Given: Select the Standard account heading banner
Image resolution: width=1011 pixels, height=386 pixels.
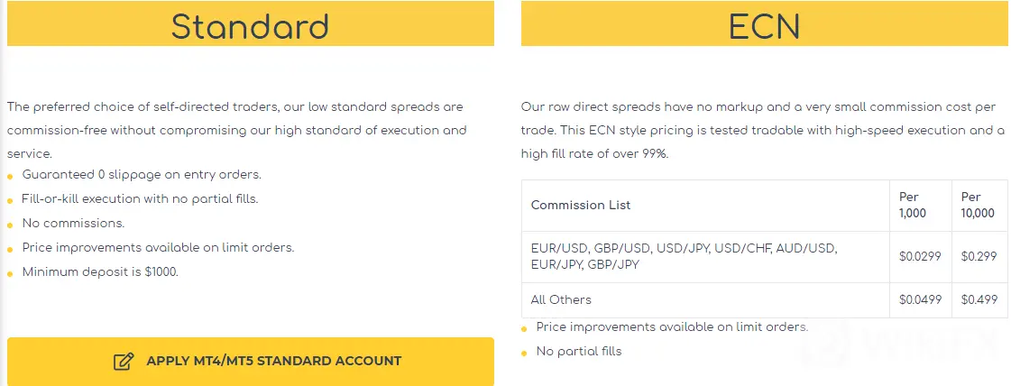Looking at the screenshot, I should 250,23.
